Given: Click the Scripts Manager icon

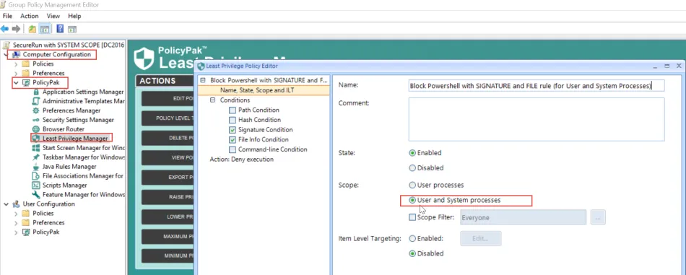Looking at the screenshot, I should 36,185.
